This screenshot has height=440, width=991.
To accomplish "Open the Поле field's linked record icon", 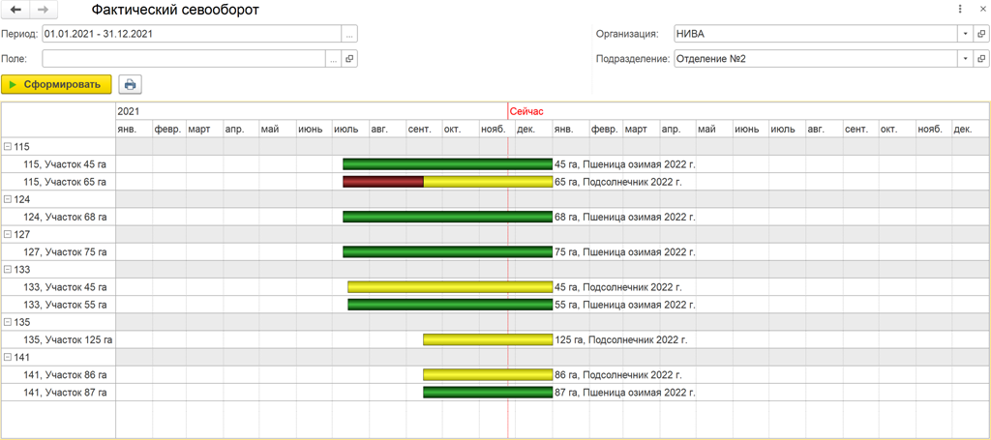I will point(350,59).
